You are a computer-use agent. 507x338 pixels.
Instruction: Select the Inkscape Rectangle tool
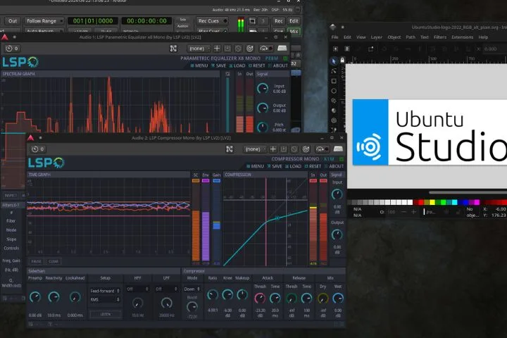tap(334, 81)
